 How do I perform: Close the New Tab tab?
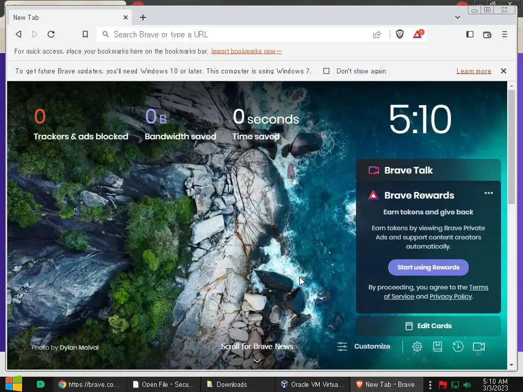126,17
